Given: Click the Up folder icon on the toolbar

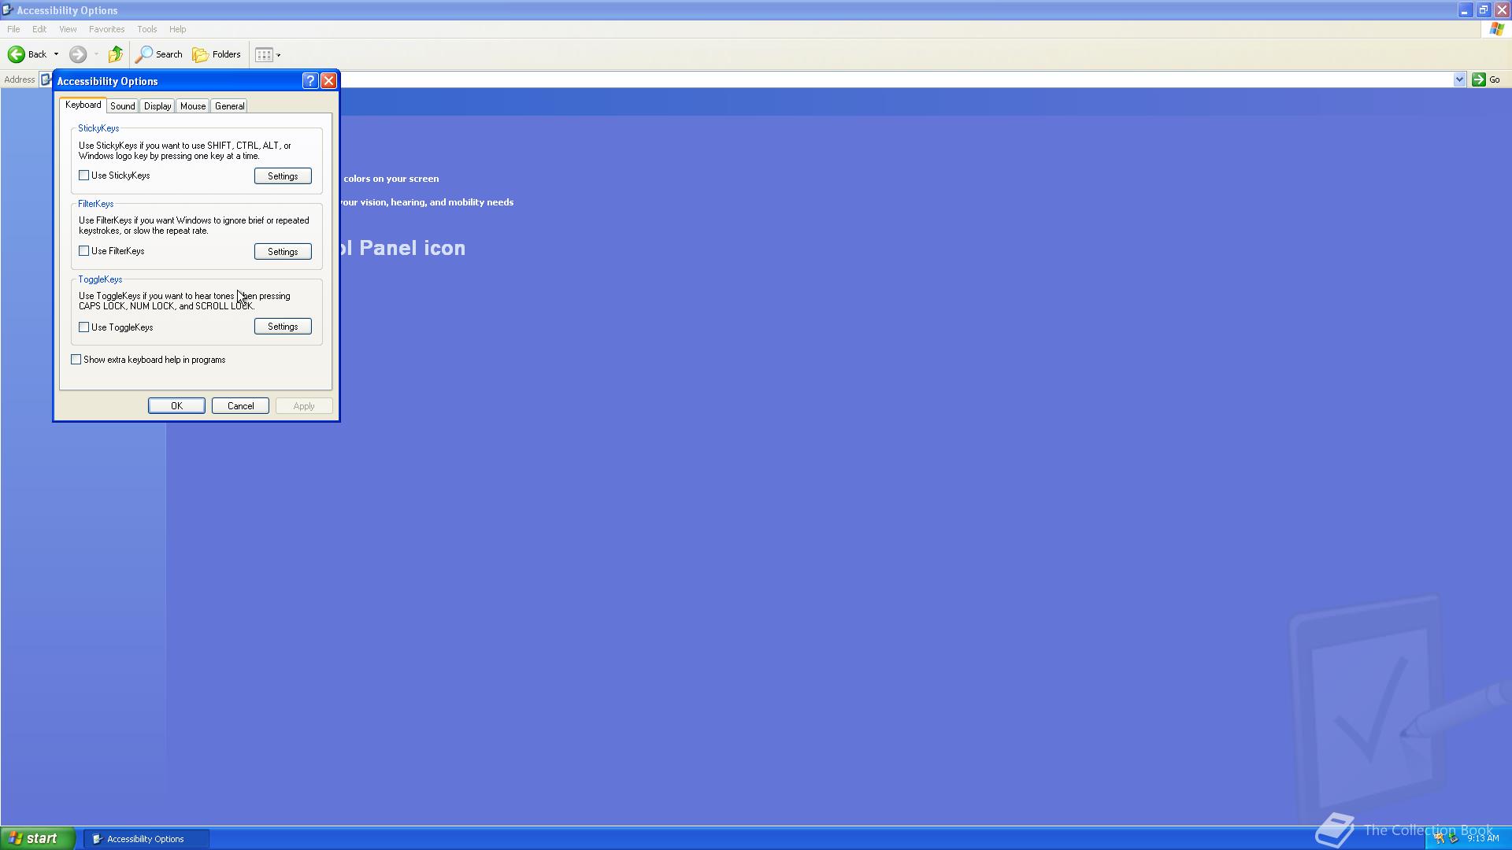Looking at the screenshot, I should [x=115, y=54].
